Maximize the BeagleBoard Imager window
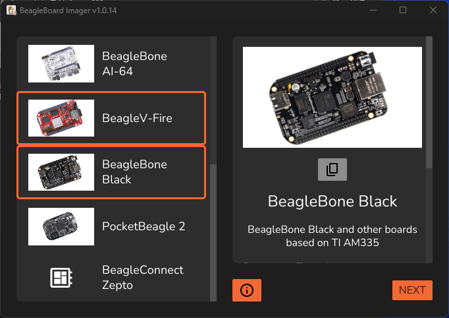The height and width of the screenshot is (318, 449). [403, 10]
